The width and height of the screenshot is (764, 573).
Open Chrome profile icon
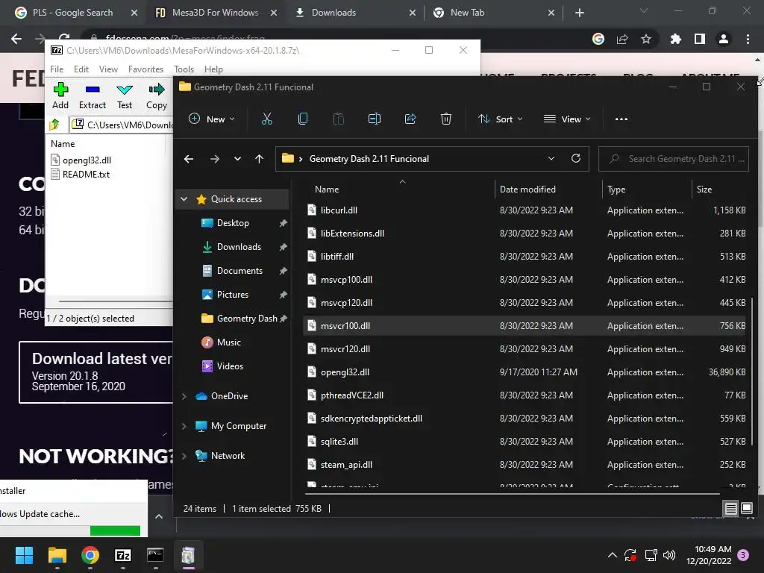pos(724,39)
